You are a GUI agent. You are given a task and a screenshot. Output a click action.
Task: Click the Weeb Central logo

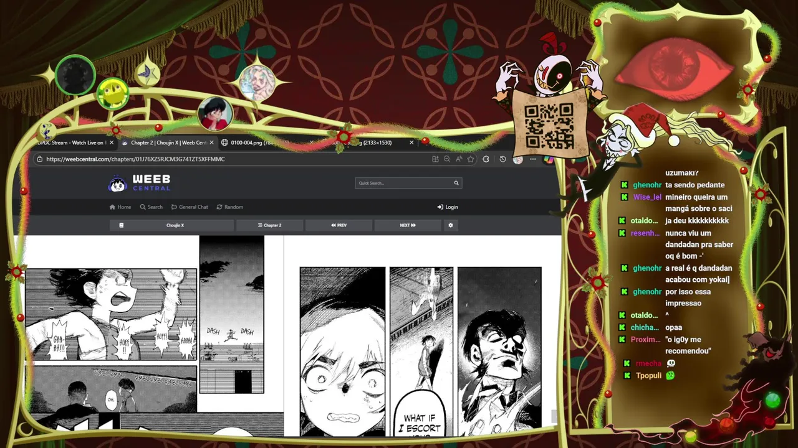point(139,183)
